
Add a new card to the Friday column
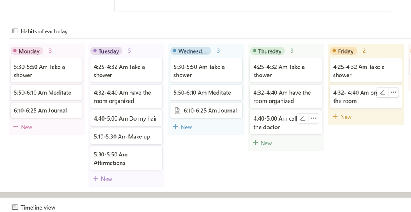342,117
